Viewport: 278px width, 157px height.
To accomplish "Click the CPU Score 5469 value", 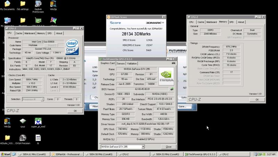I will tap(149, 50).
